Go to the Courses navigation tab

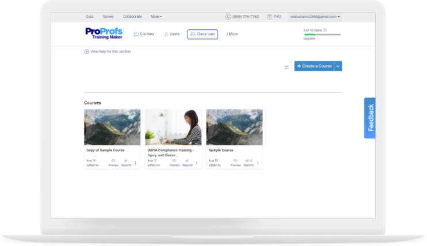(x=144, y=34)
